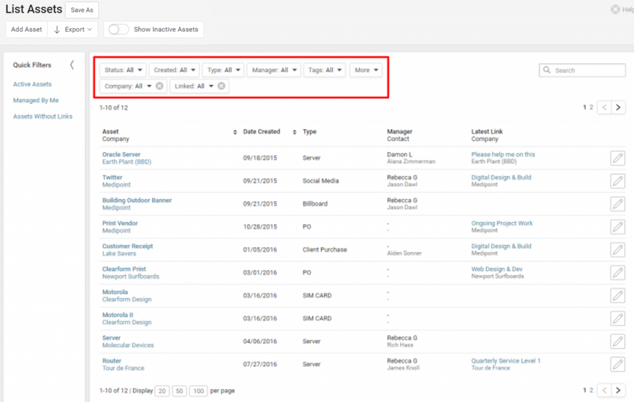Collapse the Quick Filters panel
This screenshot has height=402, width=634.
(x=72, y=65)
